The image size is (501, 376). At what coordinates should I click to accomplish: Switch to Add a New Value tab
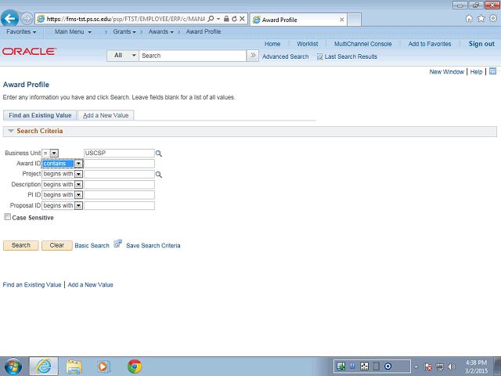pyautogui.click(x=106, y=115)
